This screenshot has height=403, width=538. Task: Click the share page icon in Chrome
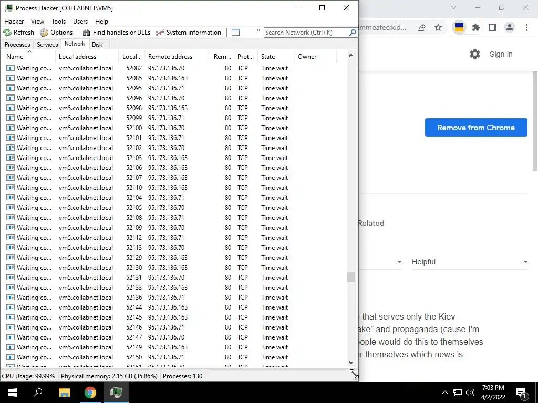(421, 27)
